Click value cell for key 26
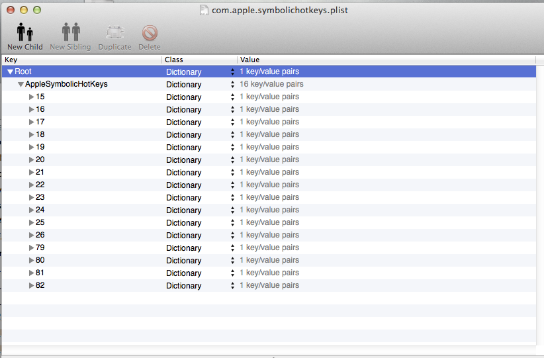 [x=269, y=235]
